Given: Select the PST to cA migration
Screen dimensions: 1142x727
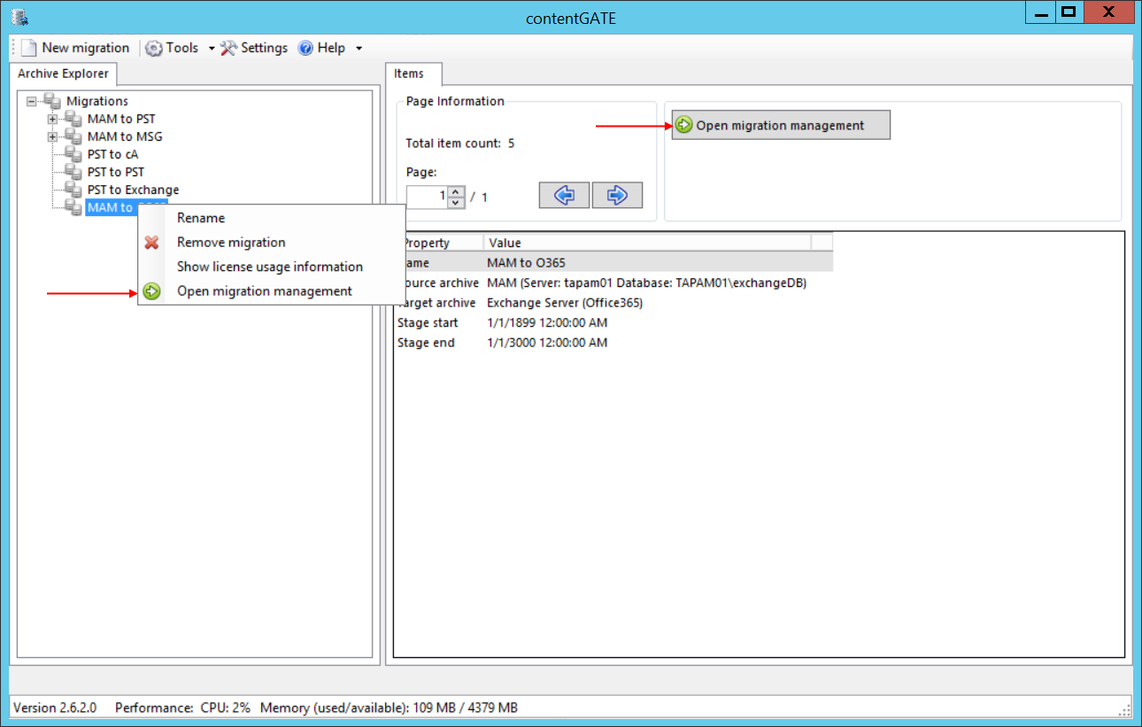Looking at the screenshot, I should click(x=112, y=154).
